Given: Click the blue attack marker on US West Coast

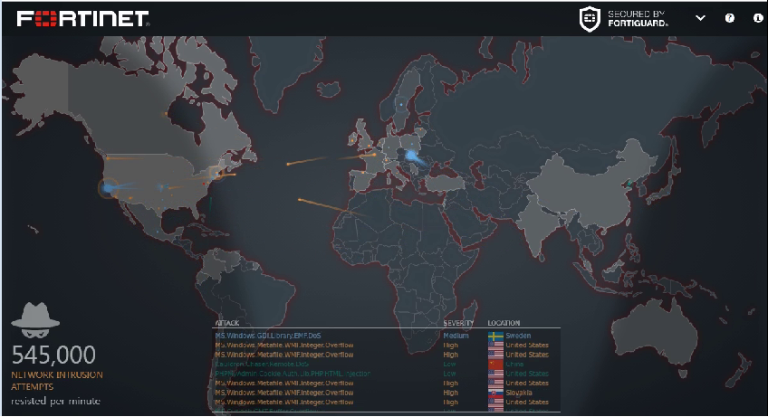Looking at the screenshot, I should pos(108,187).
